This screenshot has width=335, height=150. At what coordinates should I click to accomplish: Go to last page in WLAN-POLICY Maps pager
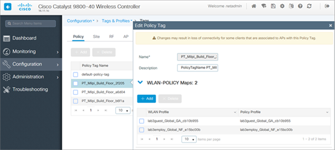click(x=172, y=139)
